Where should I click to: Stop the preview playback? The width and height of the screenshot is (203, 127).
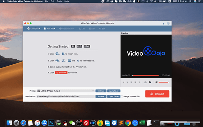[135, 82]
